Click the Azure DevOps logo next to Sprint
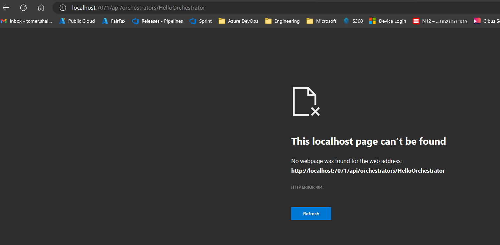Screen dimensions: 500x245 coord(193,21)
